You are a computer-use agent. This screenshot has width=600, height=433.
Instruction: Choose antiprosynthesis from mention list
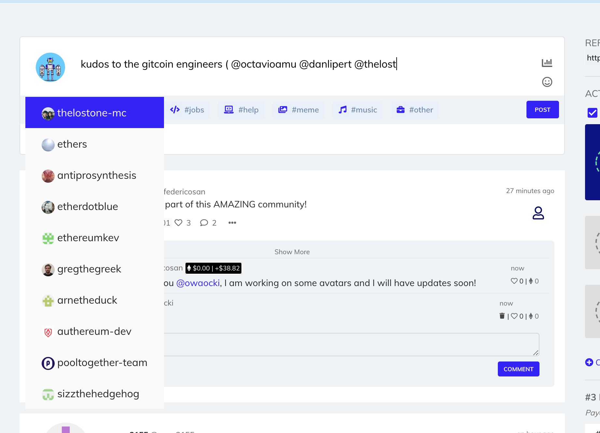tap(95, 175)
